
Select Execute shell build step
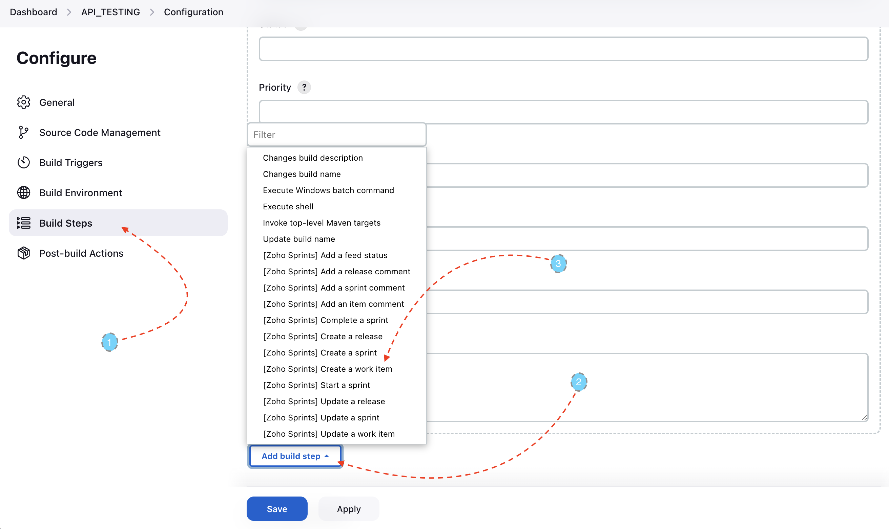point(337,206)
